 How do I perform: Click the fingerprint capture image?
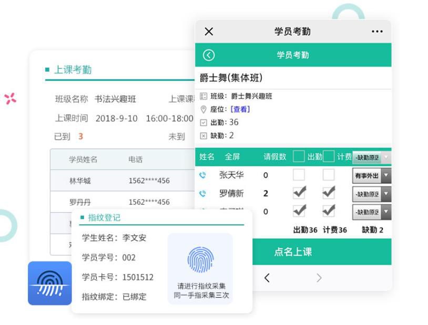[201, 259]
